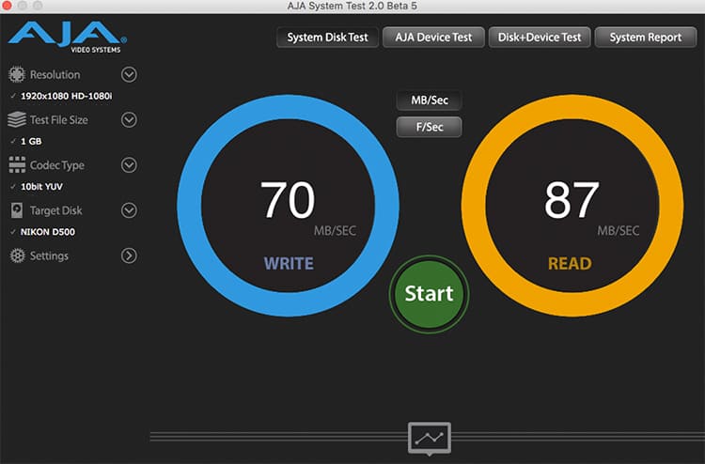705x464 pixels.
Task: Click the Test File Size stack icon
Action: [x=16, y=119]
